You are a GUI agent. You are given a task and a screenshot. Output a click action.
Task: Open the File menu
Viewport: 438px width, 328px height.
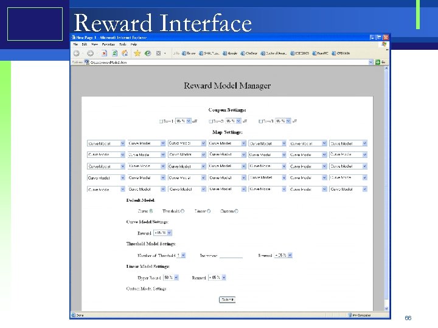pos(75,44)
